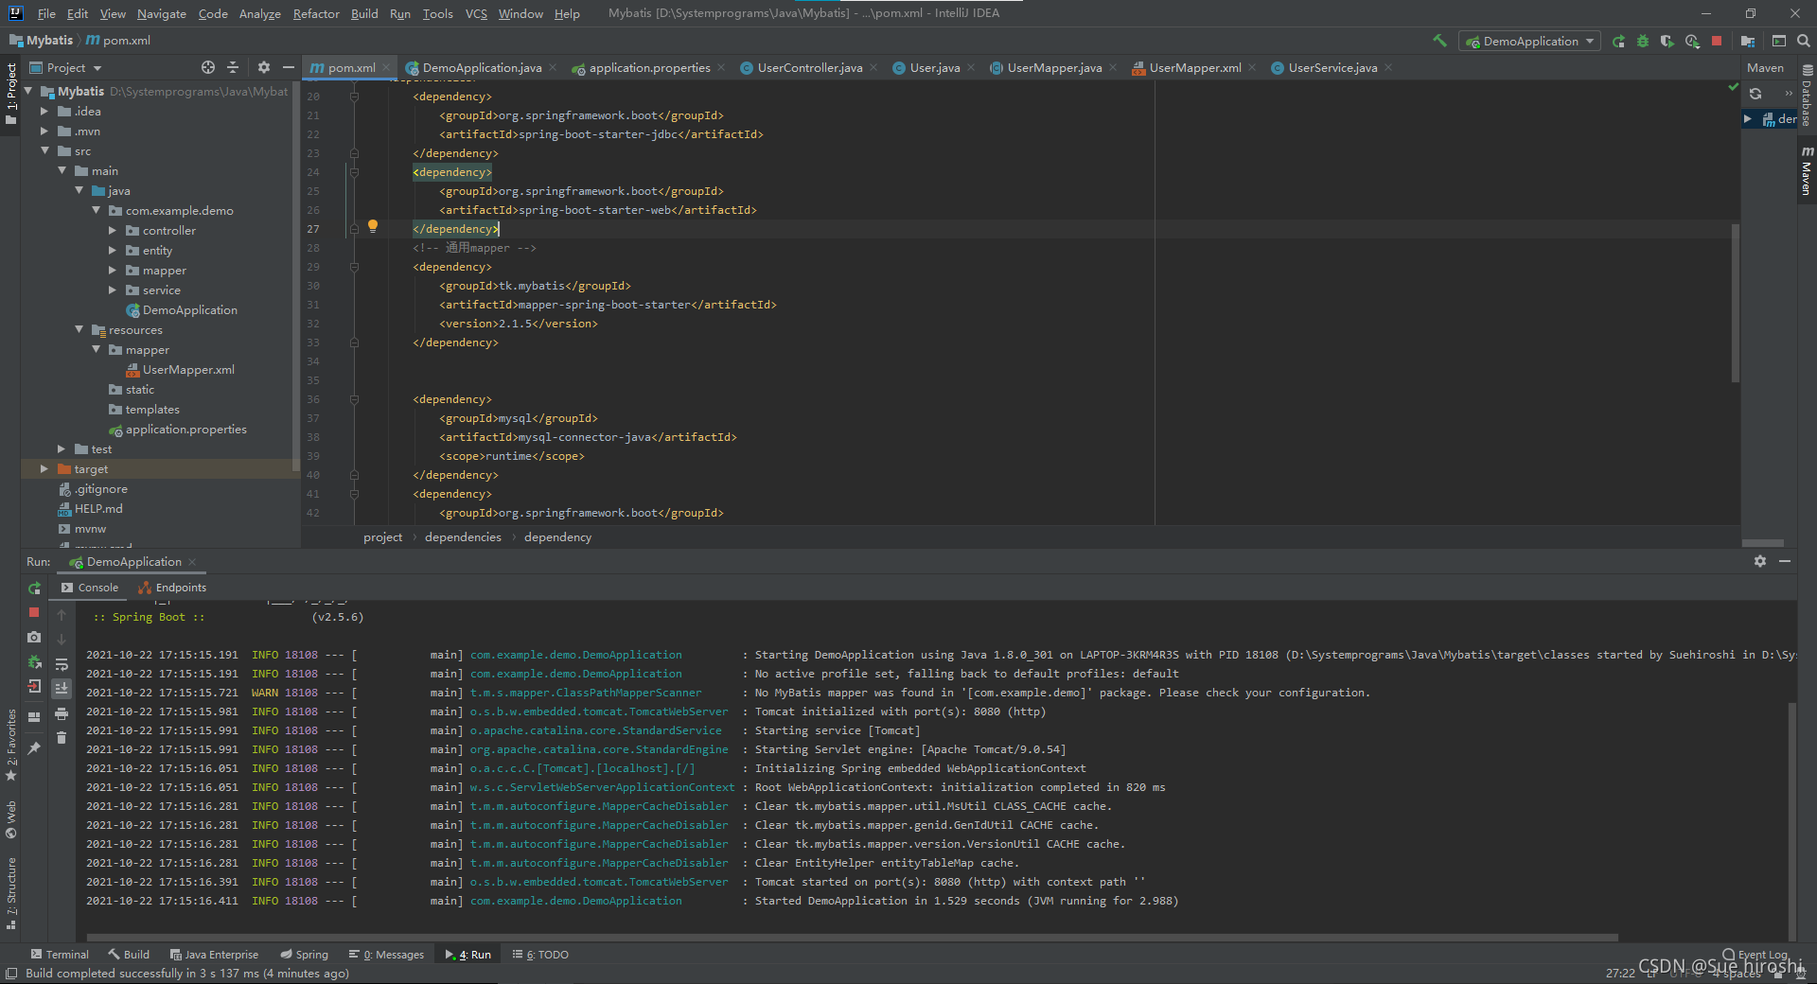
Task: Rerun DemoApplication in Run panel sidebar
Action: pos(34,589)
